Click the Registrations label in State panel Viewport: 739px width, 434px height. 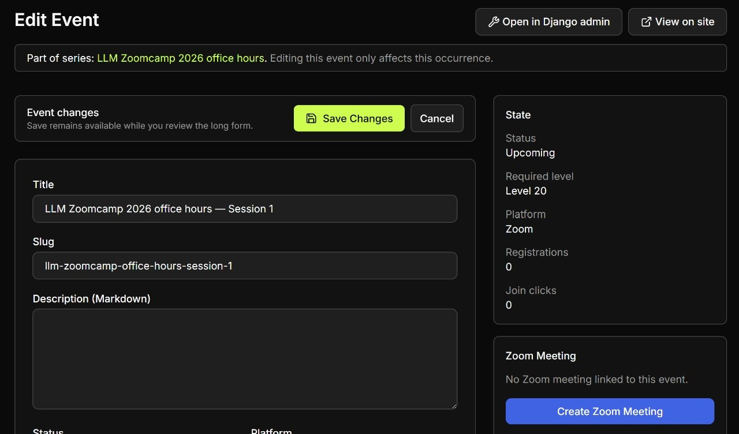click(x=537, y=252)
